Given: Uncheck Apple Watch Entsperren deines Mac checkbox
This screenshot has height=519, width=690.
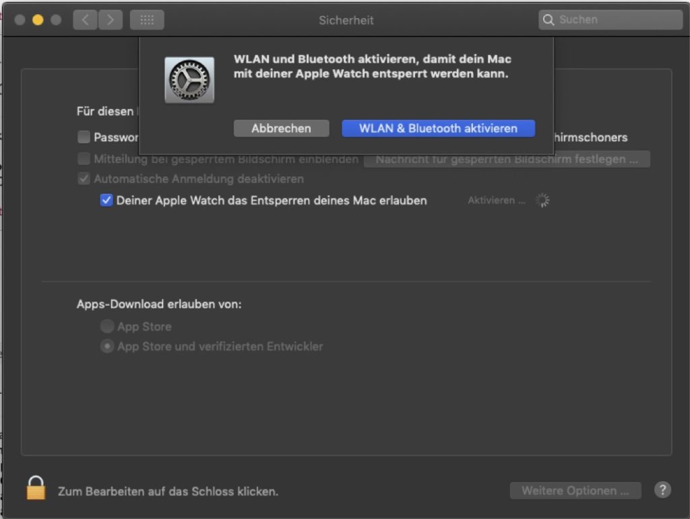Looking at the screenshot, I should [106, 201].
